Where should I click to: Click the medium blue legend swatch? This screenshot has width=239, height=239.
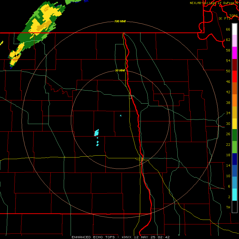click(234, 171)
